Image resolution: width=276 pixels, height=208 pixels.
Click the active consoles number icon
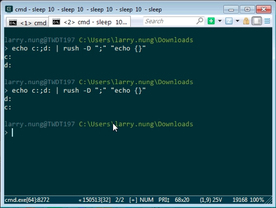[229, 21]
